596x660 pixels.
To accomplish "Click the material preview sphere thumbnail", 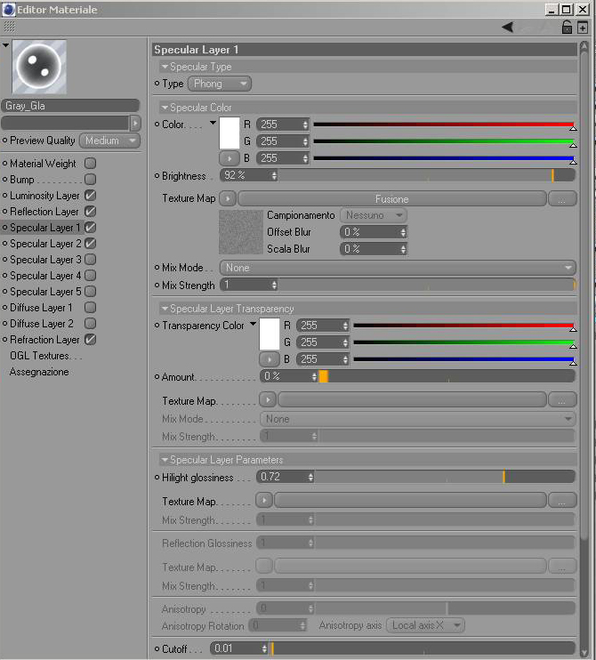I will pyautogui.click(x=39, y=67).
